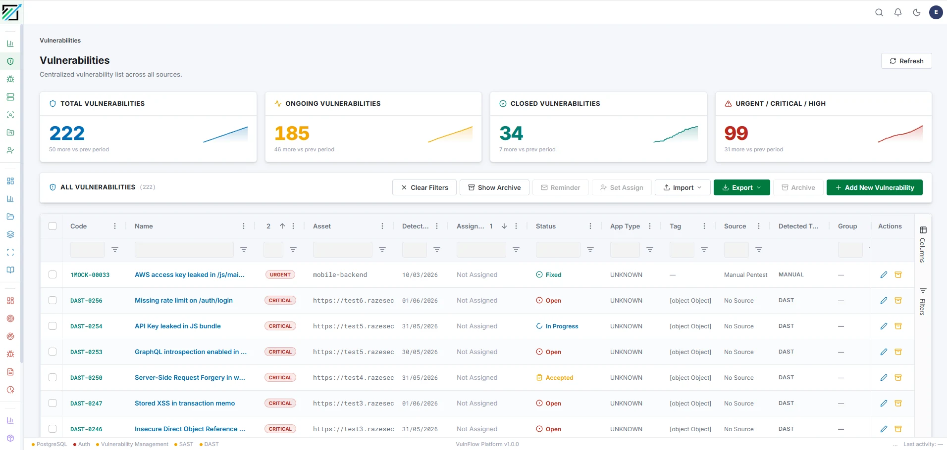Open filter icon for Status column

(x=590, y=250)
